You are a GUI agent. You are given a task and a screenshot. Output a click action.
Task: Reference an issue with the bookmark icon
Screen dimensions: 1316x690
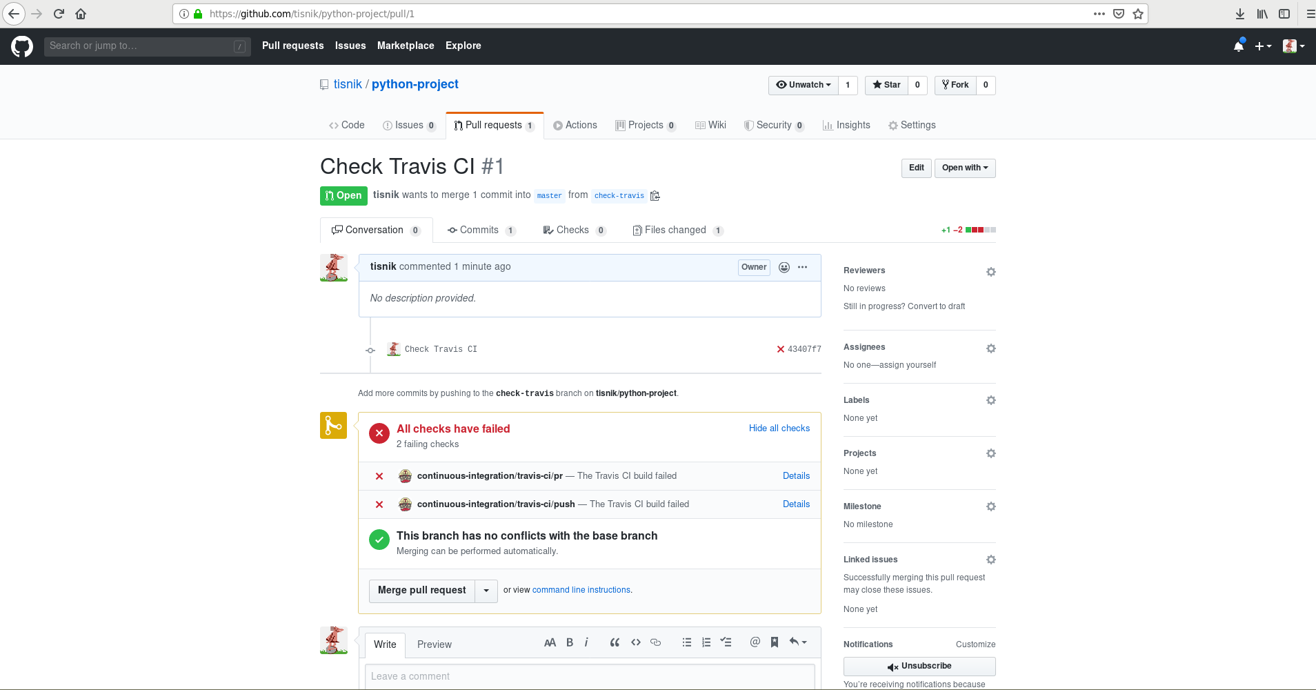pos(775,642)
